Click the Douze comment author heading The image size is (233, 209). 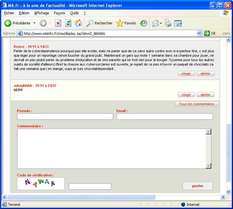pyautogui.click(x=31, y=47)
